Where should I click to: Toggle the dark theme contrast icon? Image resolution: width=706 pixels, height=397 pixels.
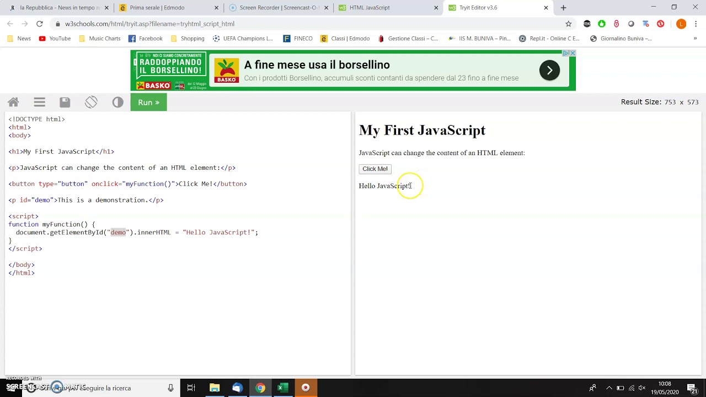coord(117,102)
